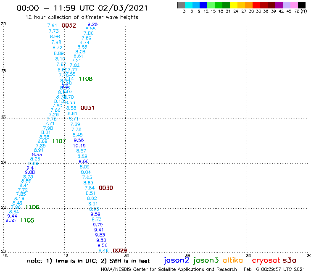Click the jason3 satellite label
Image resolution: width=311 pixels, height=273 pixels.
[x=206, y=260]
